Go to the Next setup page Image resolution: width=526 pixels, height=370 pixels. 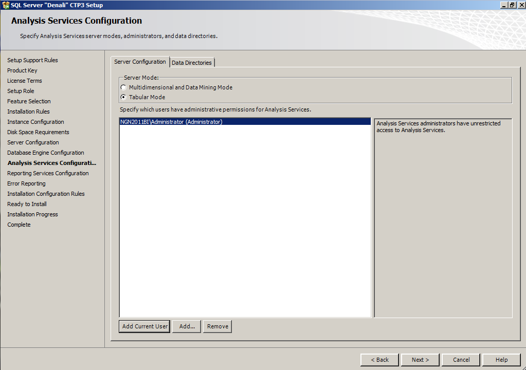(420, 360)
